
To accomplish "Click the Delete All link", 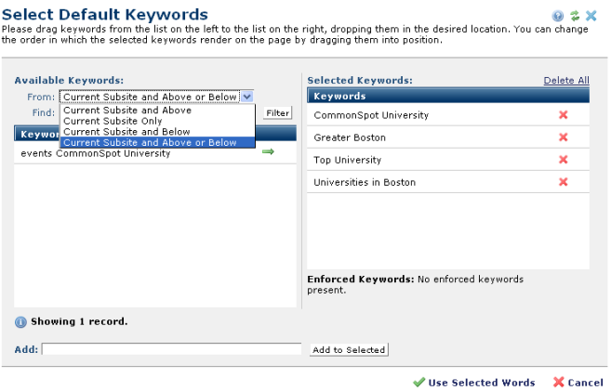I will click(x=566, y=81).
